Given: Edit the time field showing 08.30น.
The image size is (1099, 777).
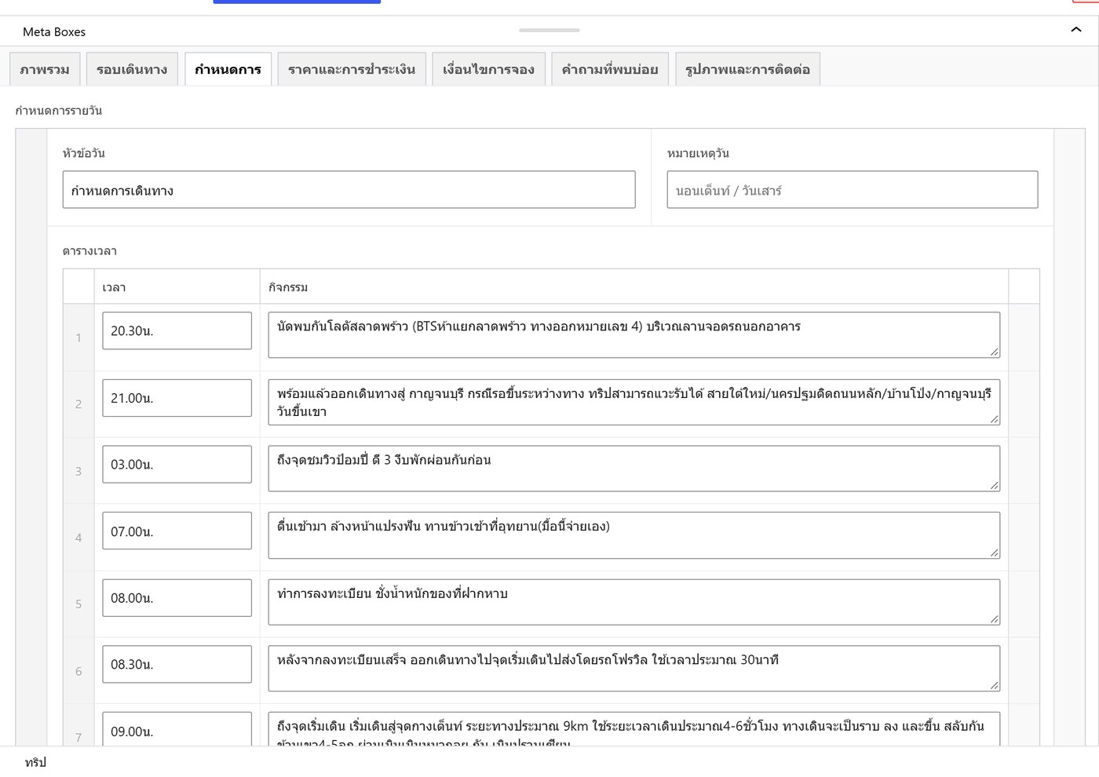Looking at the screenshot, I should (177, 664).
